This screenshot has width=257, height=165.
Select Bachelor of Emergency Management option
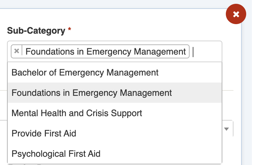(x=85, y=73)
